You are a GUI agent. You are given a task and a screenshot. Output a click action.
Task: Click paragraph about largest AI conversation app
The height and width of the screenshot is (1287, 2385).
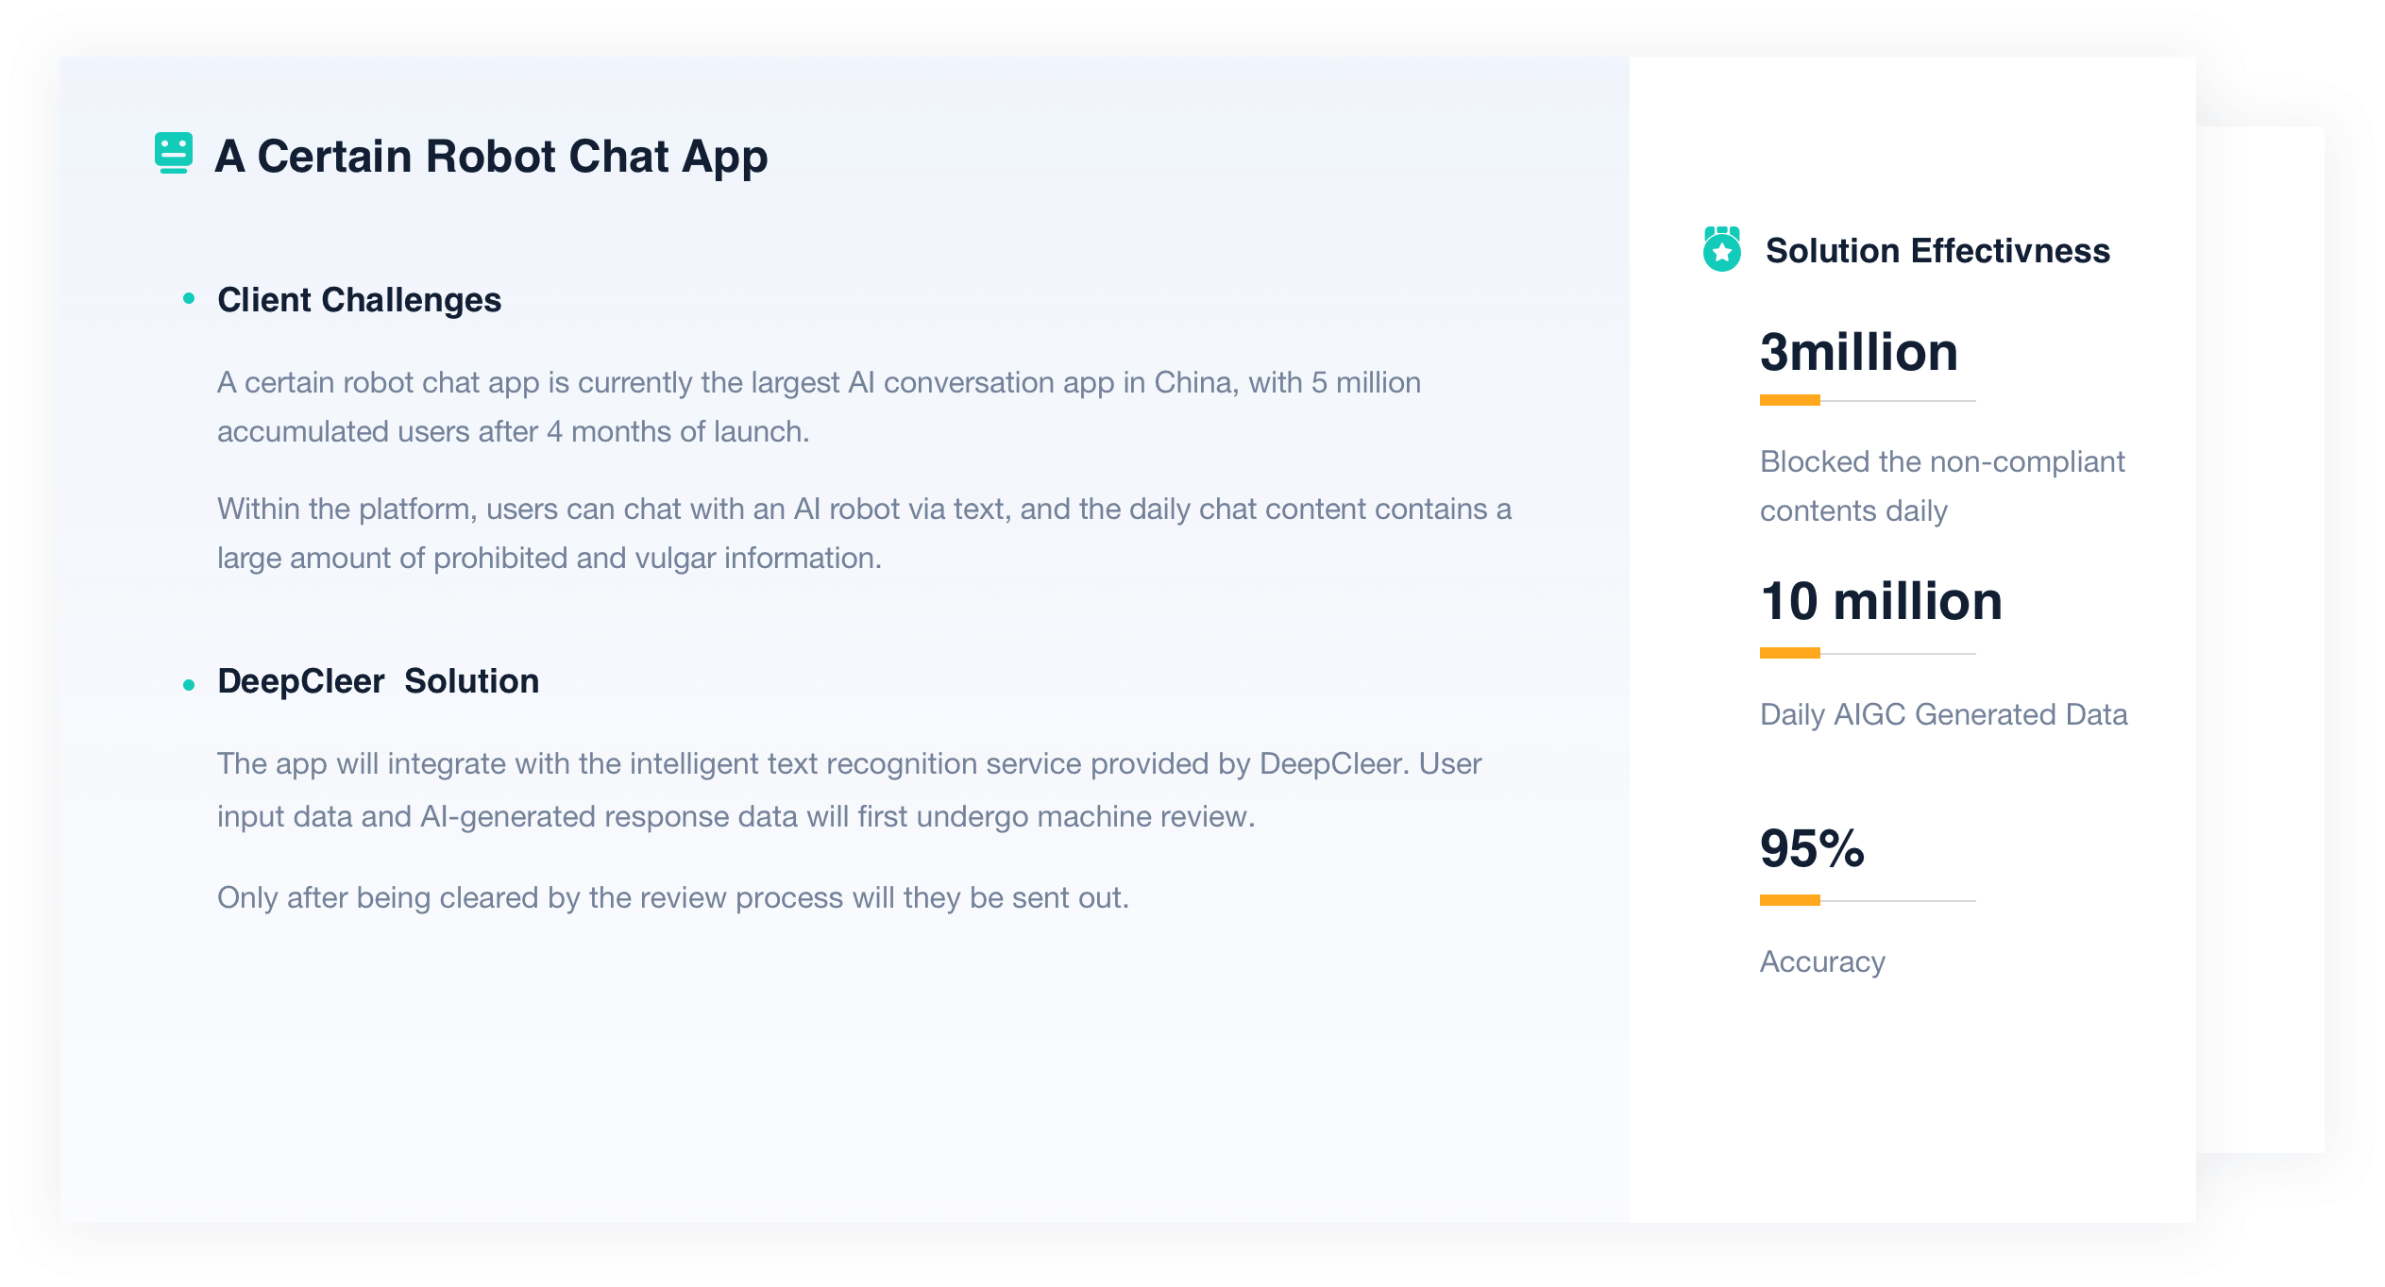pos(818,407)
